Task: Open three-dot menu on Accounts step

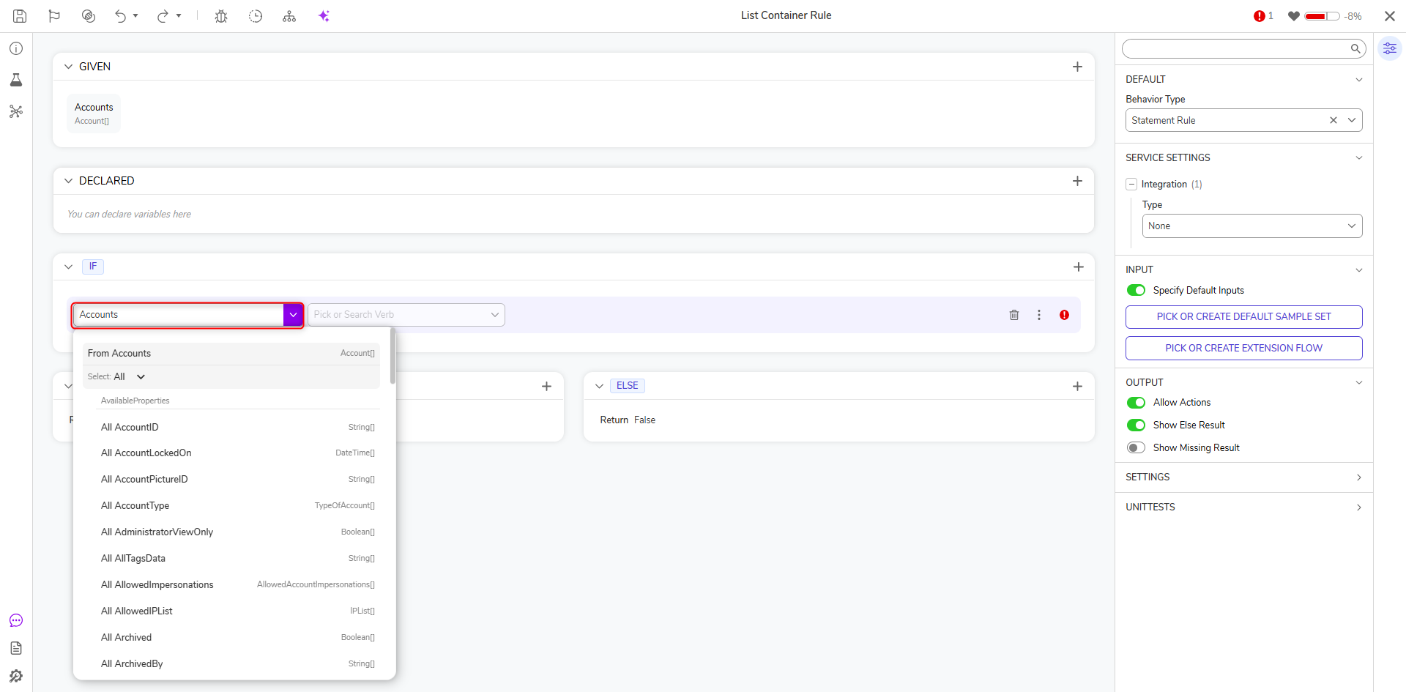Action: pyautogui.click(x=1039, y=315)
